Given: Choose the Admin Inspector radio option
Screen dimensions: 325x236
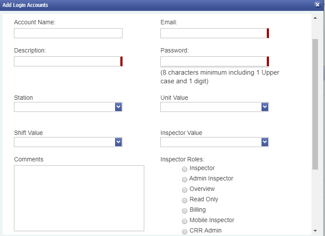Looking at the screenshot, I should pyautogui.click(x=185, y=180).
